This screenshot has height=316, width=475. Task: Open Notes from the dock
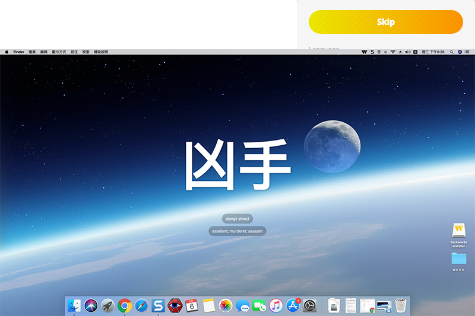click(x=209, y=306)
